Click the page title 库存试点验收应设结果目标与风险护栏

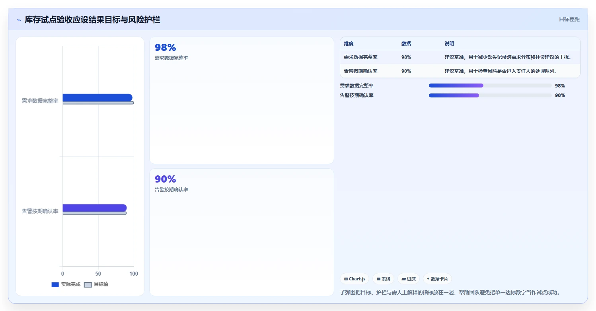coord(92,19)
